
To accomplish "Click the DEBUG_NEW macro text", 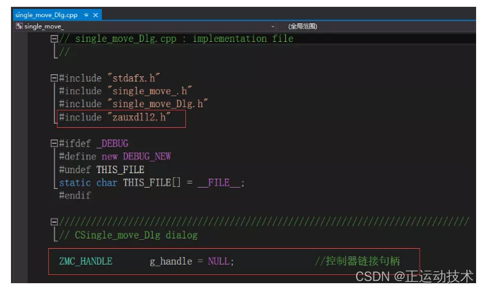I will [147, 157].
